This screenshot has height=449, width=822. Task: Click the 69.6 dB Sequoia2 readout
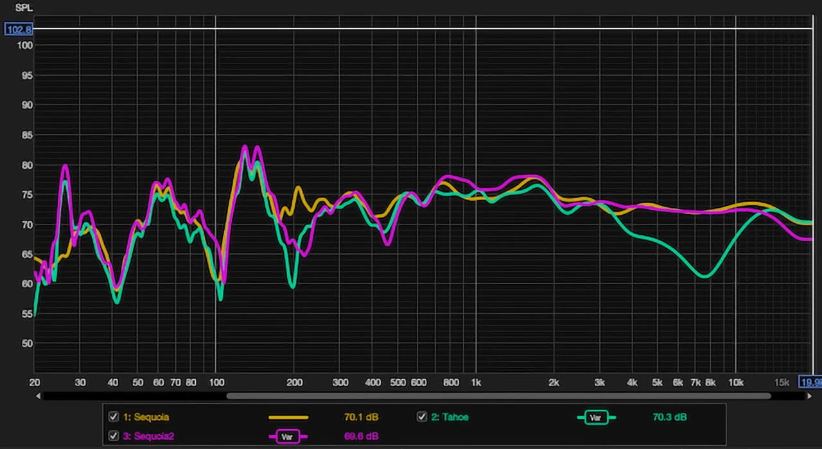(x=361, y=436)
